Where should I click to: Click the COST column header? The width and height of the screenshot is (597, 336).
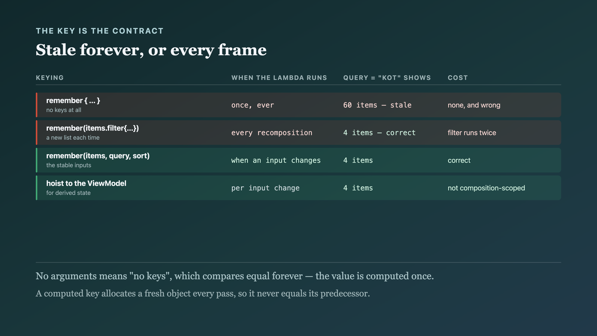(458, 78)
